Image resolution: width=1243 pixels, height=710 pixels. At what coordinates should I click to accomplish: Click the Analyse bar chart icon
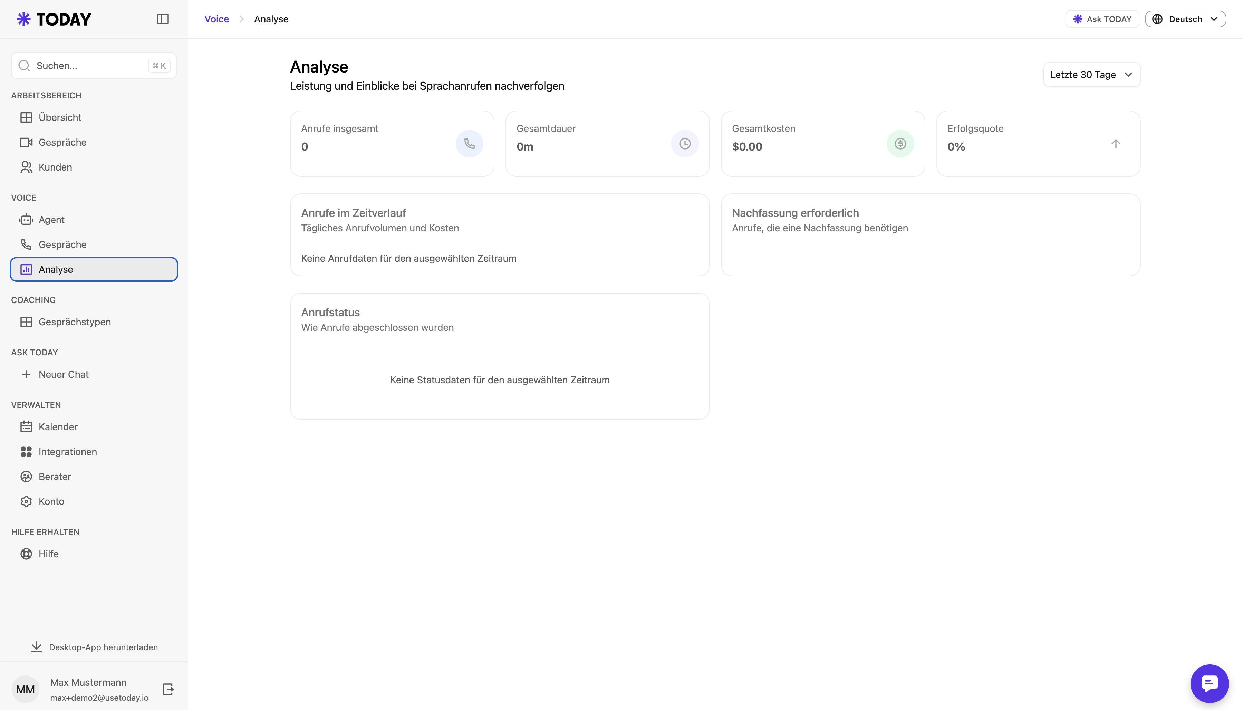click(26, 270)
